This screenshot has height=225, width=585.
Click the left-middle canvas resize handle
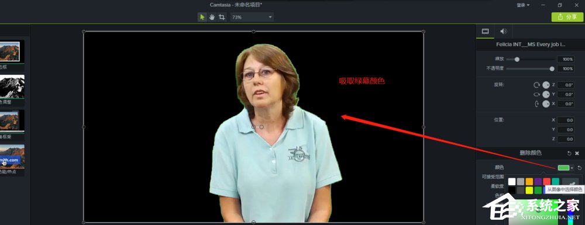tap(84, 127)
